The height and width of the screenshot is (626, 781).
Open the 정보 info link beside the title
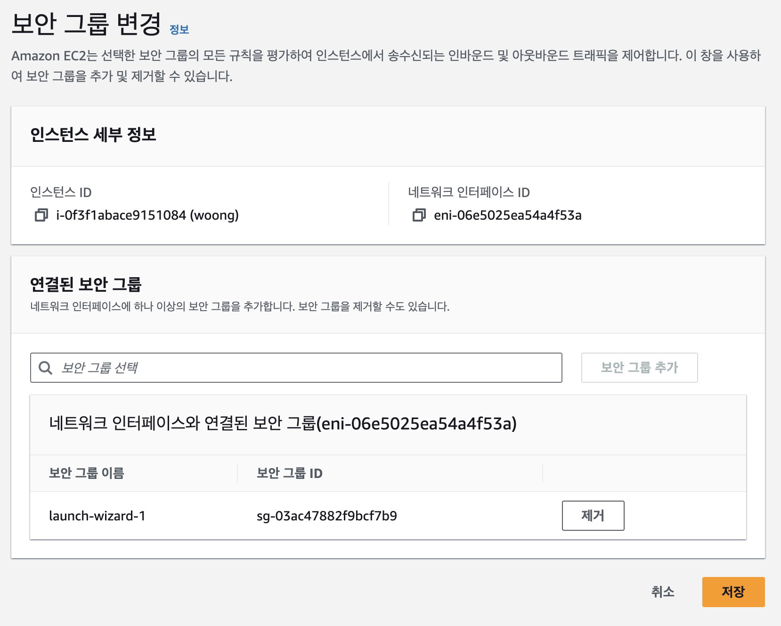click(179, 30)
